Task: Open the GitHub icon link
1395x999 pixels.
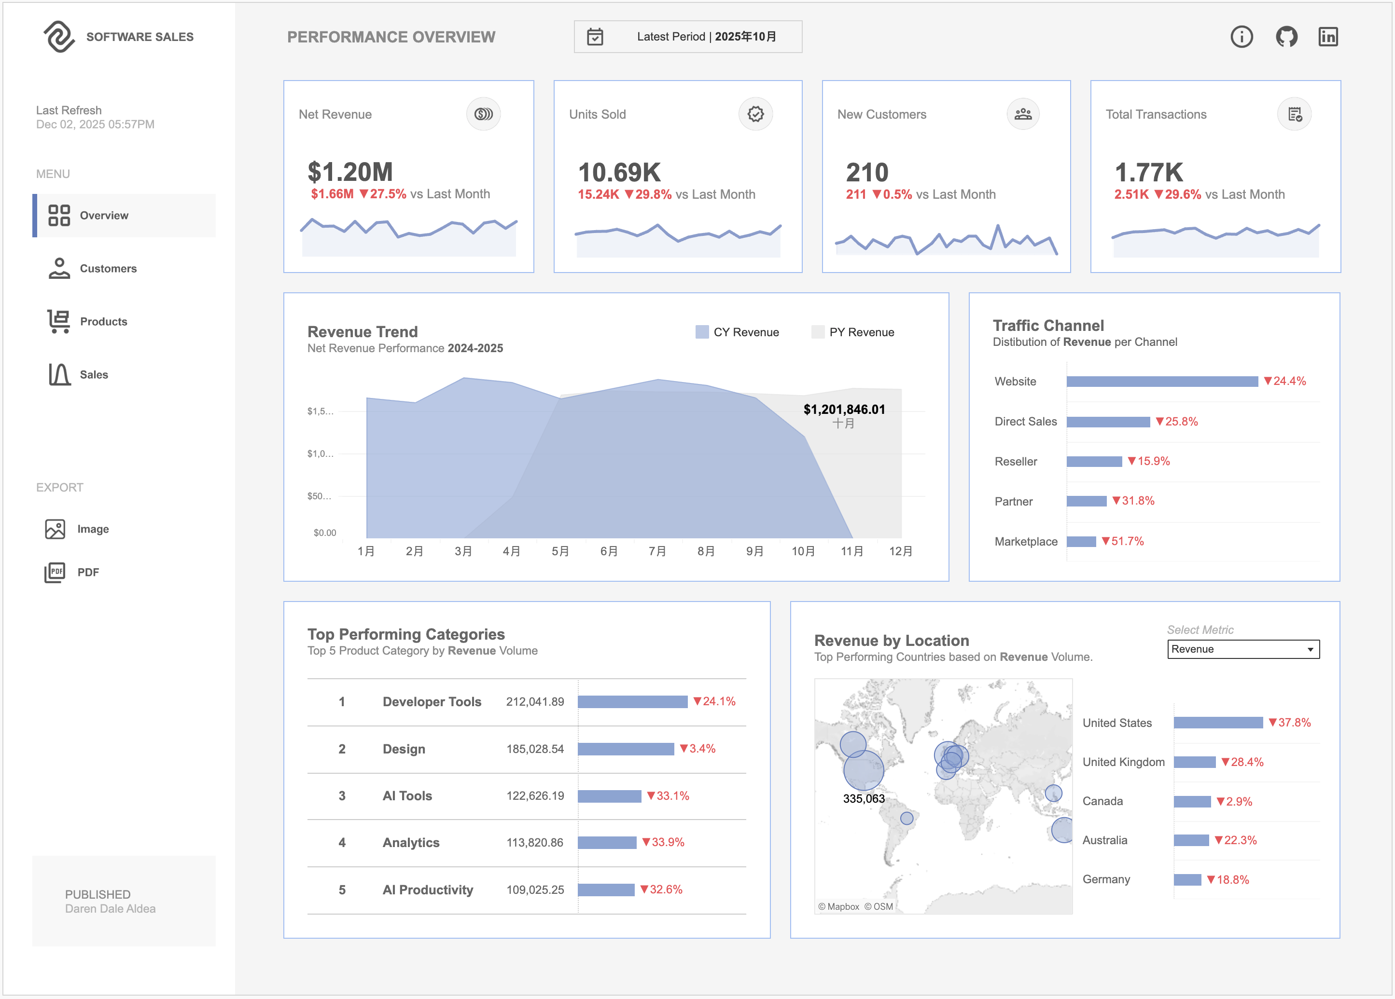Action: (1286, 37)
